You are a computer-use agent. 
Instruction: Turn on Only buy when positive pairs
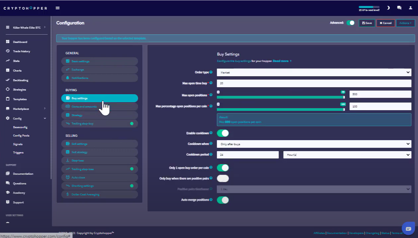point(223,179)
